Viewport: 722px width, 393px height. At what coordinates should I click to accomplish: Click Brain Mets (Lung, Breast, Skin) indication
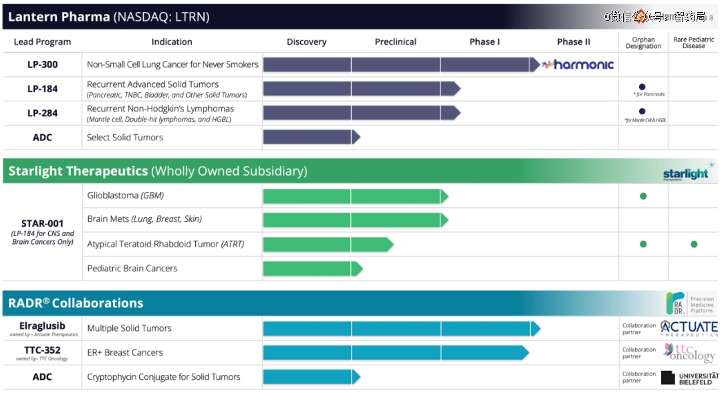(144, 219)
